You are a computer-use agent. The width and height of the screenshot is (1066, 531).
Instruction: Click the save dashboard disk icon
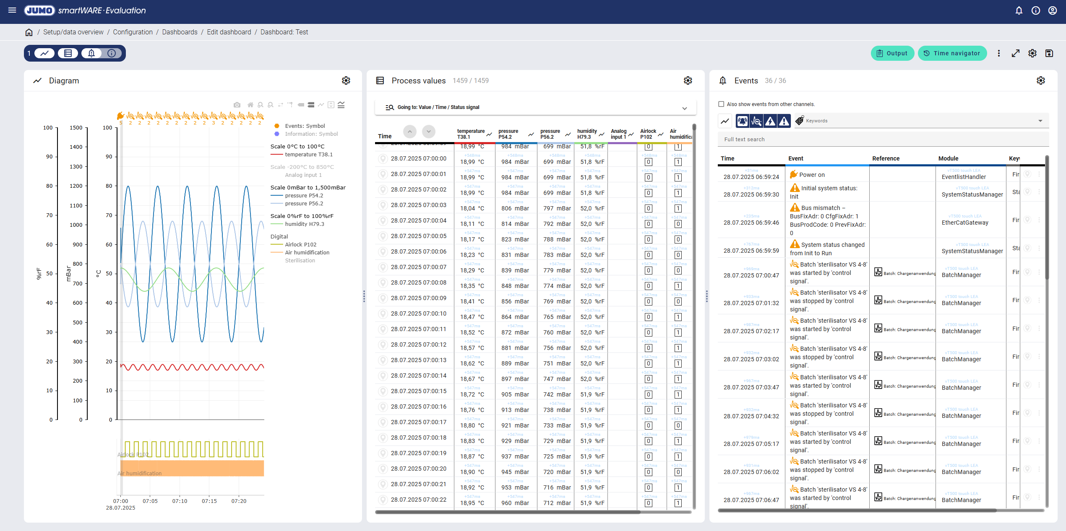click(x=1049, y=53)
